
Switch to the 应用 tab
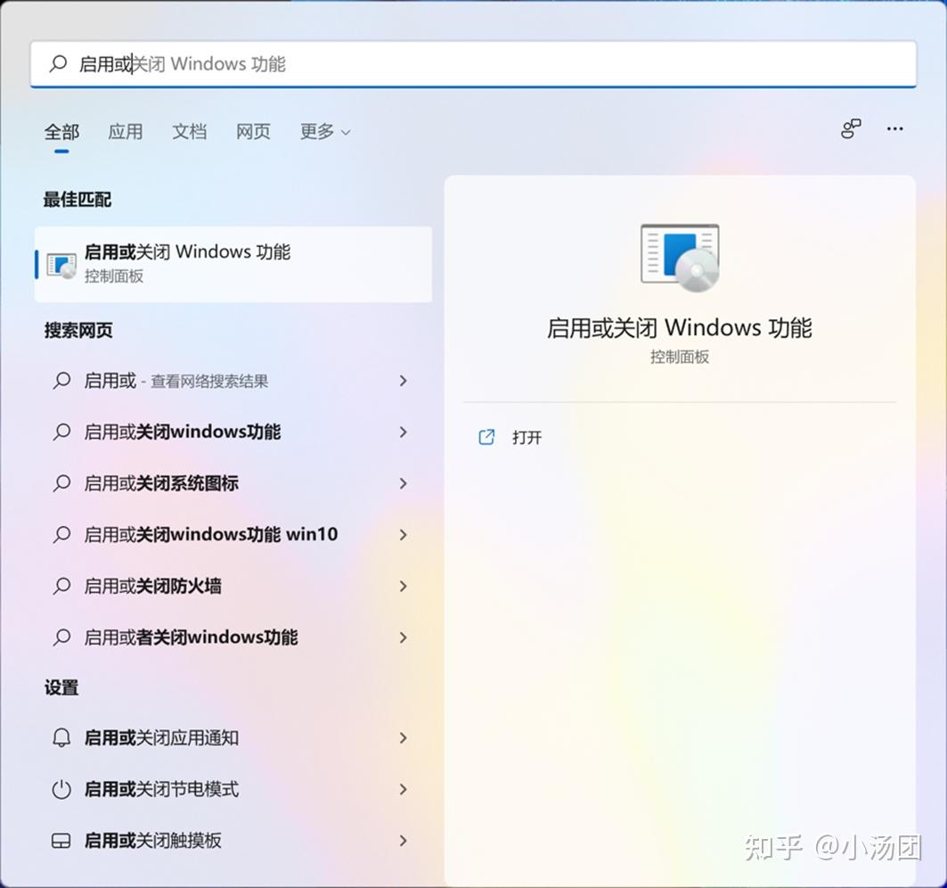coord(126,132)
